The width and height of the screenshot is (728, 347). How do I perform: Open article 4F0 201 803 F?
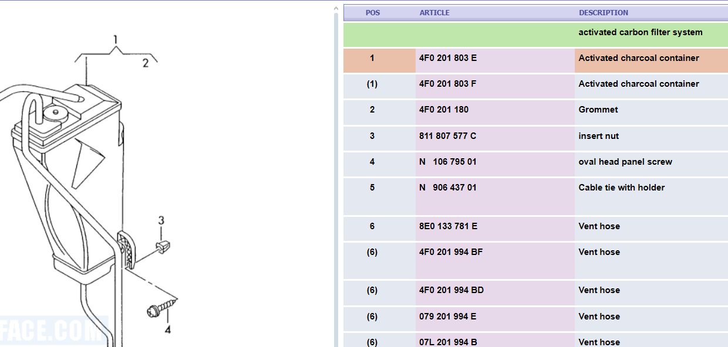[447, 84]
